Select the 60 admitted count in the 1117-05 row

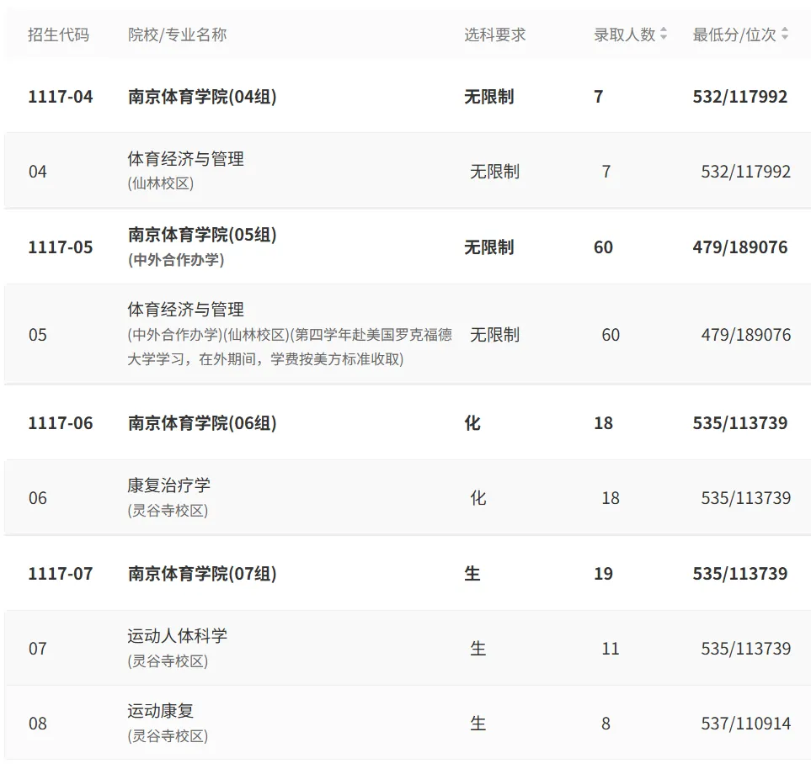point(604,247)
